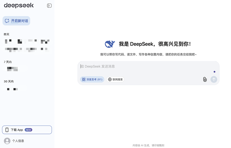Screen dimensions: 231x148
Task: Start a new chat with 开启新对话
Action: click(16, 21)
